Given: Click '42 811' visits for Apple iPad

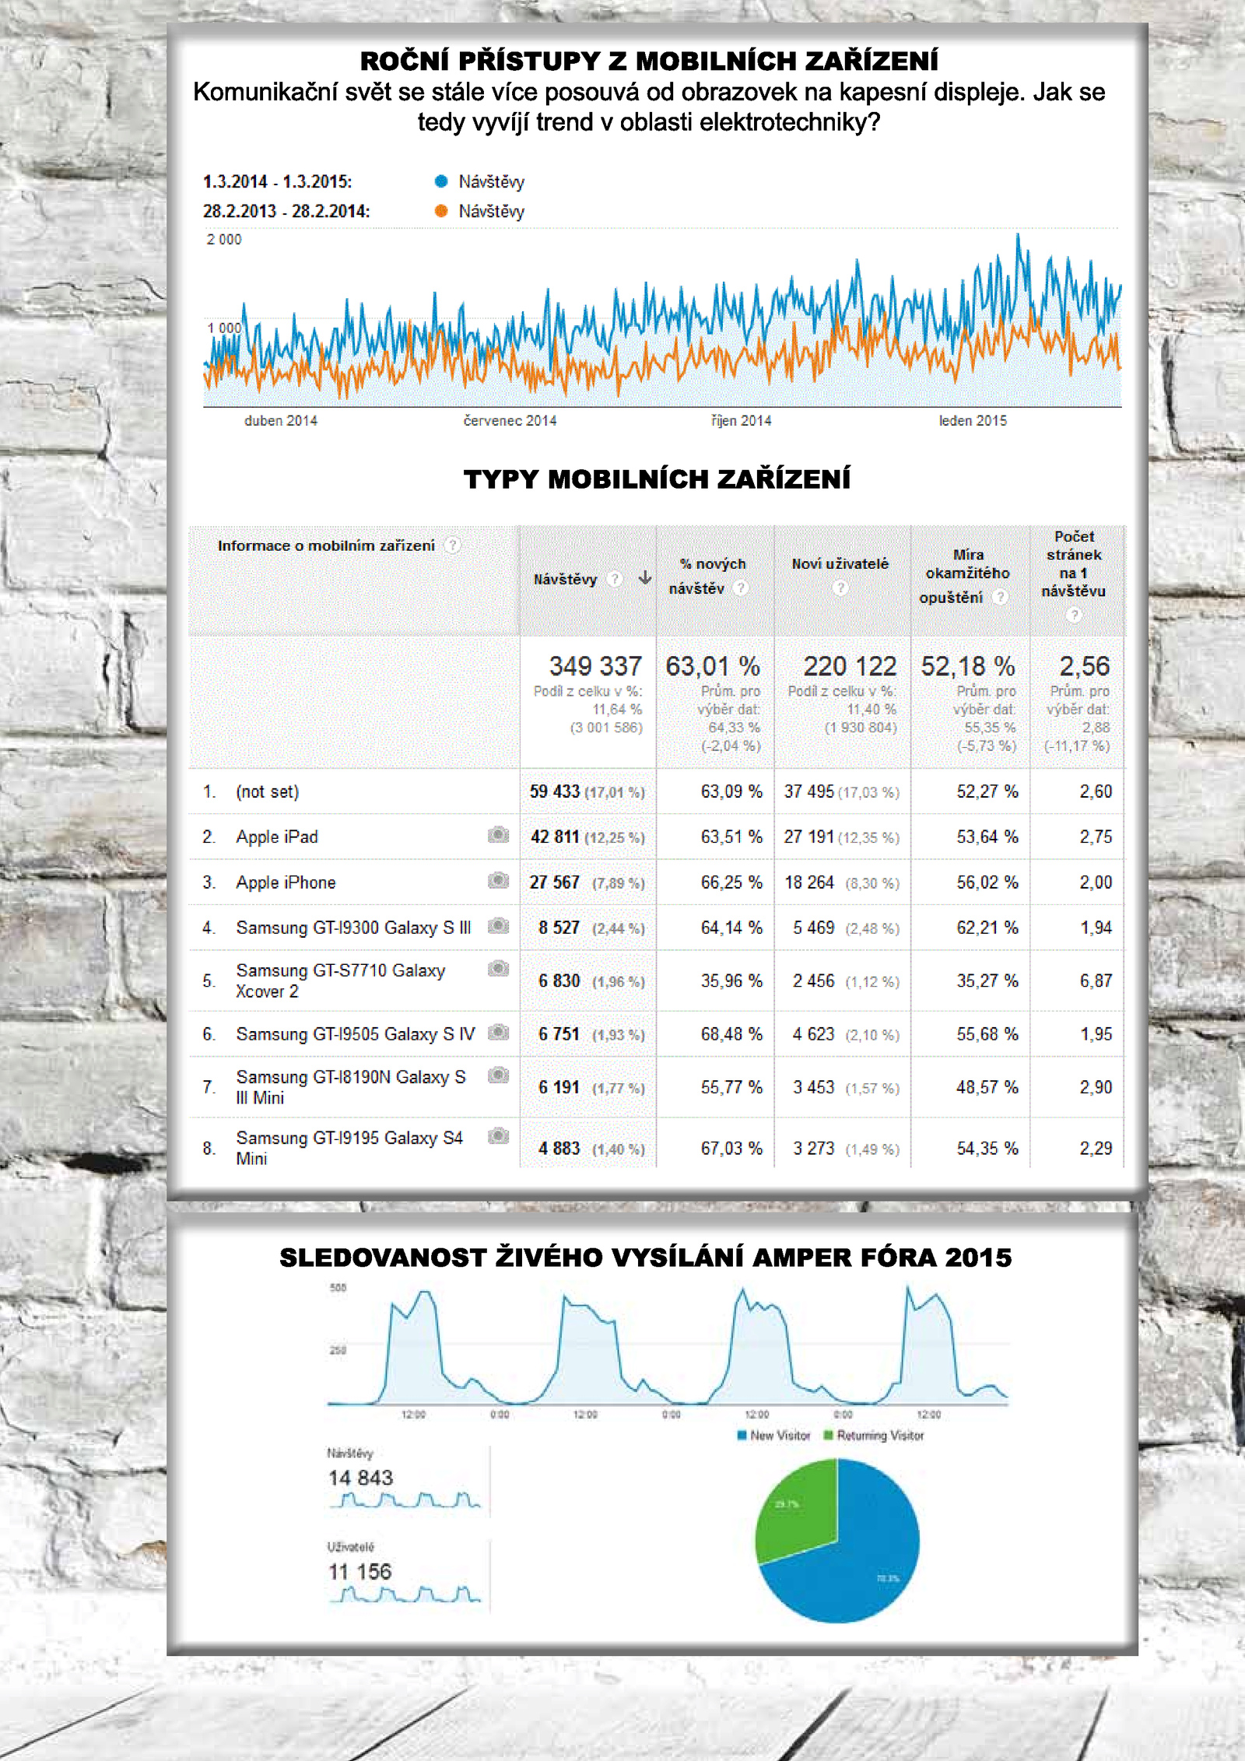Looking at the screenshot, I should coord(555,837).
